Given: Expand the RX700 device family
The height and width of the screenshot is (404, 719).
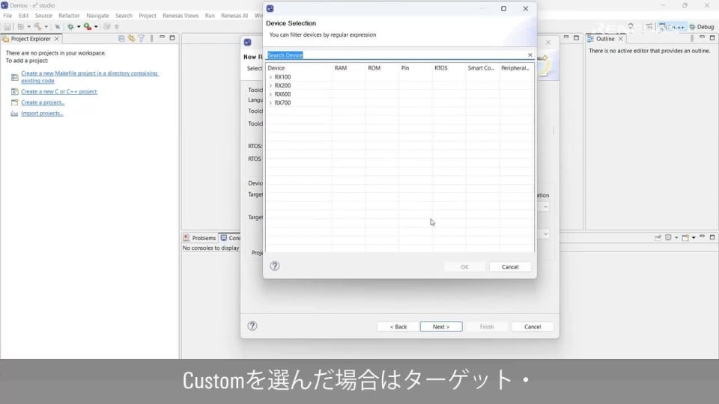Looking at the screenshot, I should (270, 103).
